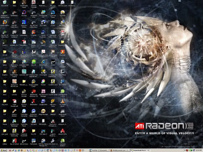Switch to PowerDesk Pro taskbar button
This screenshot has width=203, height=152.
[139, 150]
